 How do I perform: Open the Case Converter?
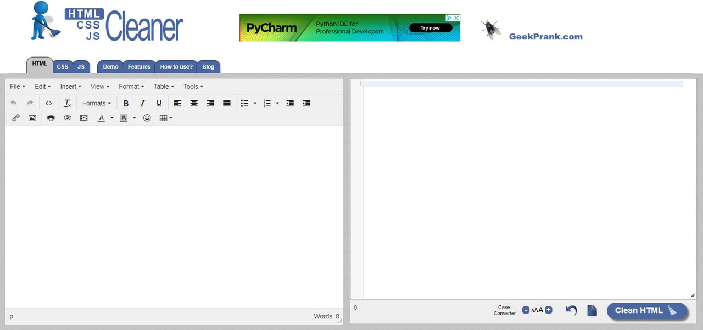504,310
